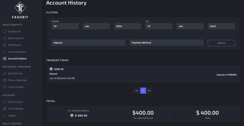Select Account History in sidebar
The width and height of the screenshot is (244, 126).
(x=17, y=58)
